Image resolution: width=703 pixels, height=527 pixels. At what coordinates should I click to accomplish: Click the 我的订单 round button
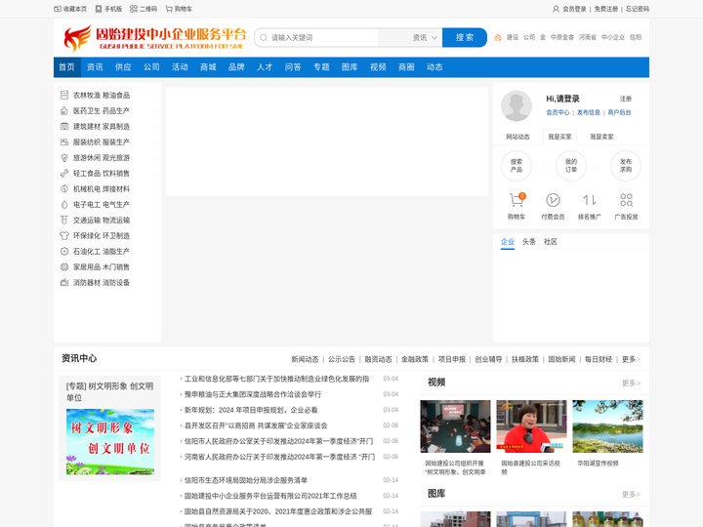[x=571, y=166]
